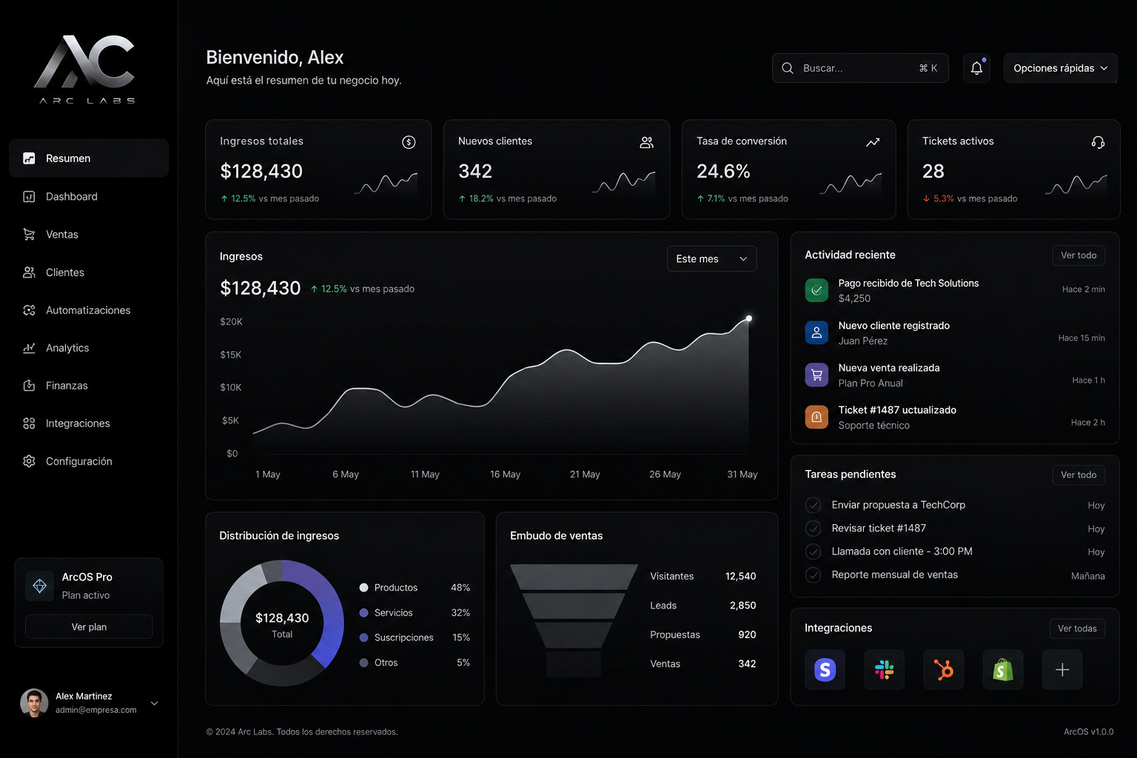The width and height of the screenshot is (1137, 758).
Task: Click the 16 May axis label
Action: click(x=505, y=474)
